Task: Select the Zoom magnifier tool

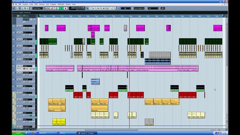Action: point(101,8)
